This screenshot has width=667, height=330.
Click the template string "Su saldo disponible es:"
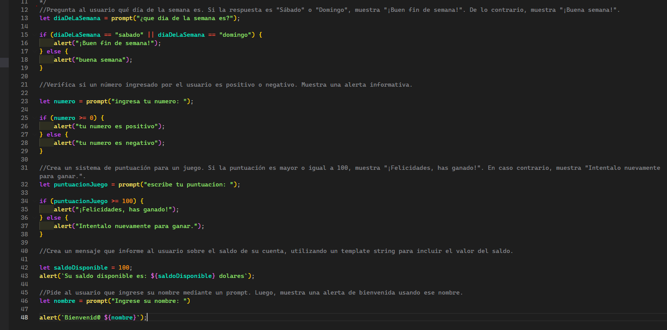point(154,276)
